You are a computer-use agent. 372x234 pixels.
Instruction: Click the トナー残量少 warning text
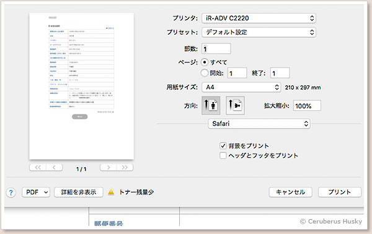(x=136, y=192)
